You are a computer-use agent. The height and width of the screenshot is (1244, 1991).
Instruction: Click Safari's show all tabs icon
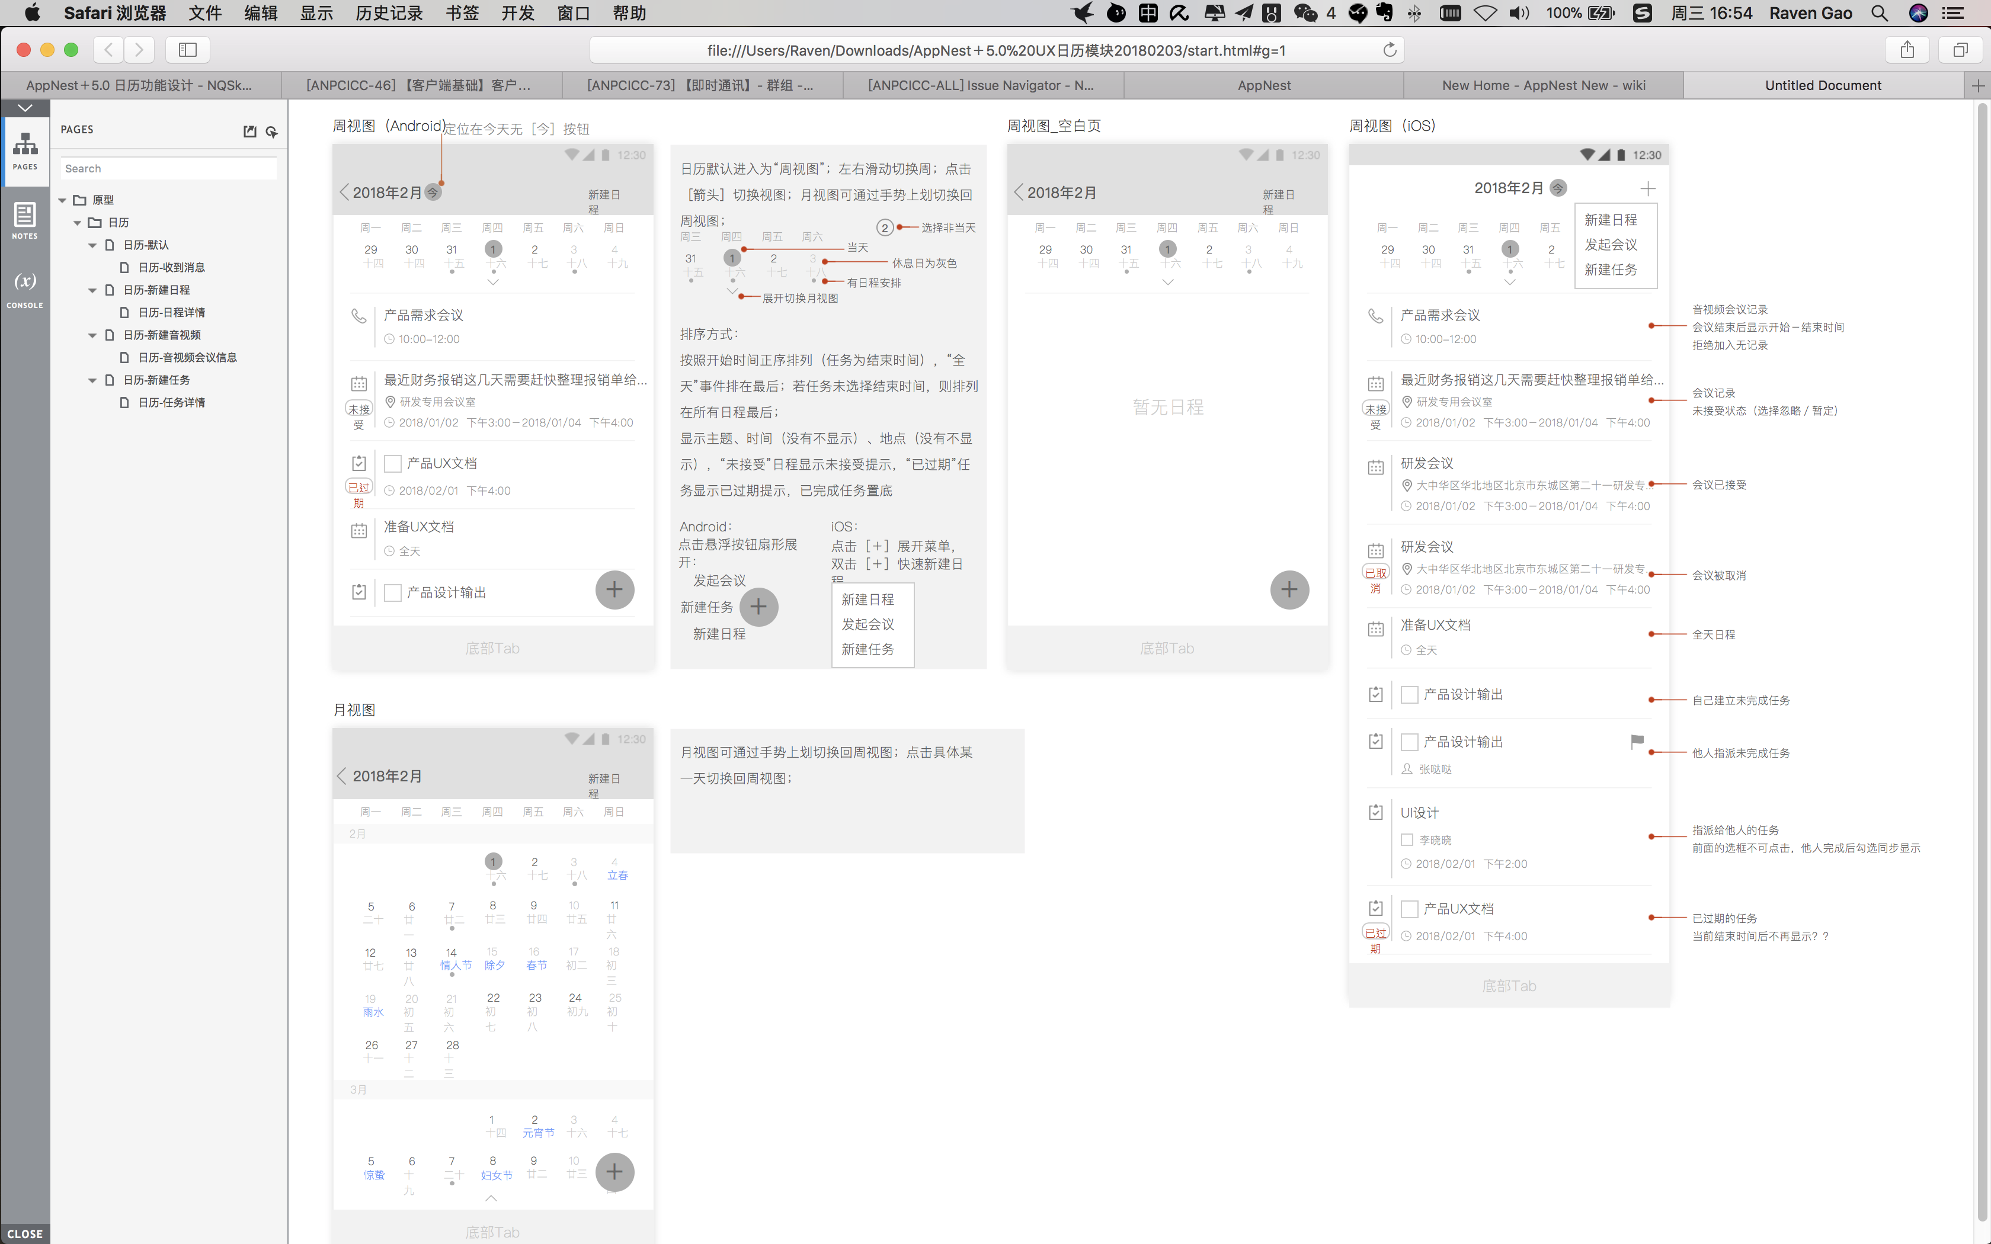1961,50
